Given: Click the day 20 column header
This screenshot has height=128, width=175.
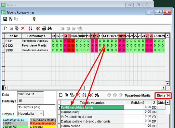Looking at the screenshot, I should tap(128, 36).
